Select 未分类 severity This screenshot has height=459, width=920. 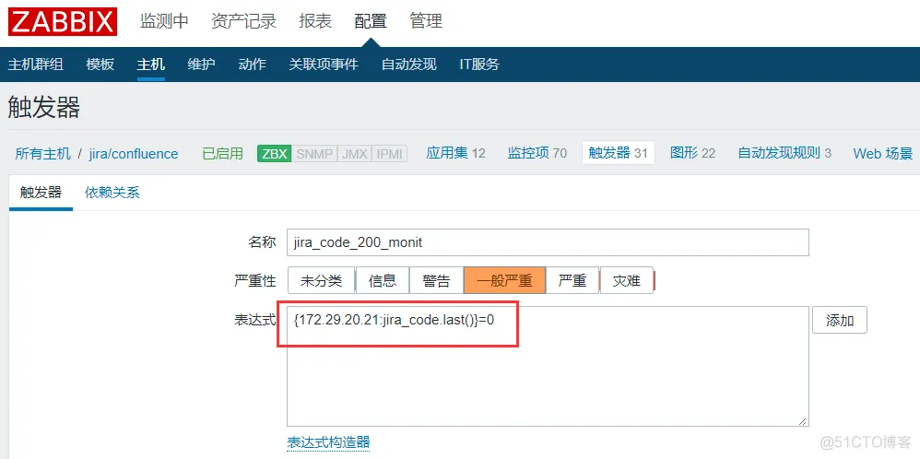click(x=321, y=280)
